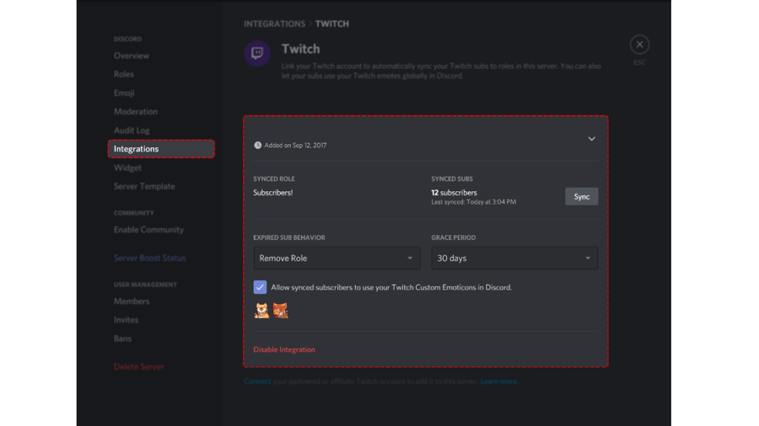
Task: Click the Sync button
Action: pos(581,196)
